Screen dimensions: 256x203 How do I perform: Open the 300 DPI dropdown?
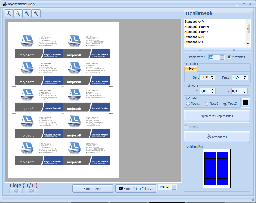click(174, 187)
